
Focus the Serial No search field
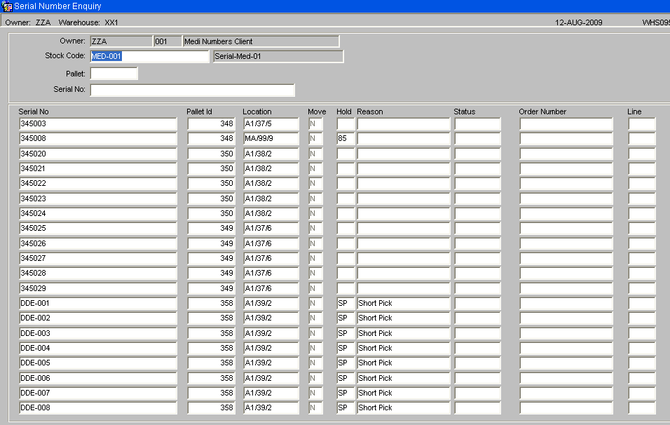point(192,90)
